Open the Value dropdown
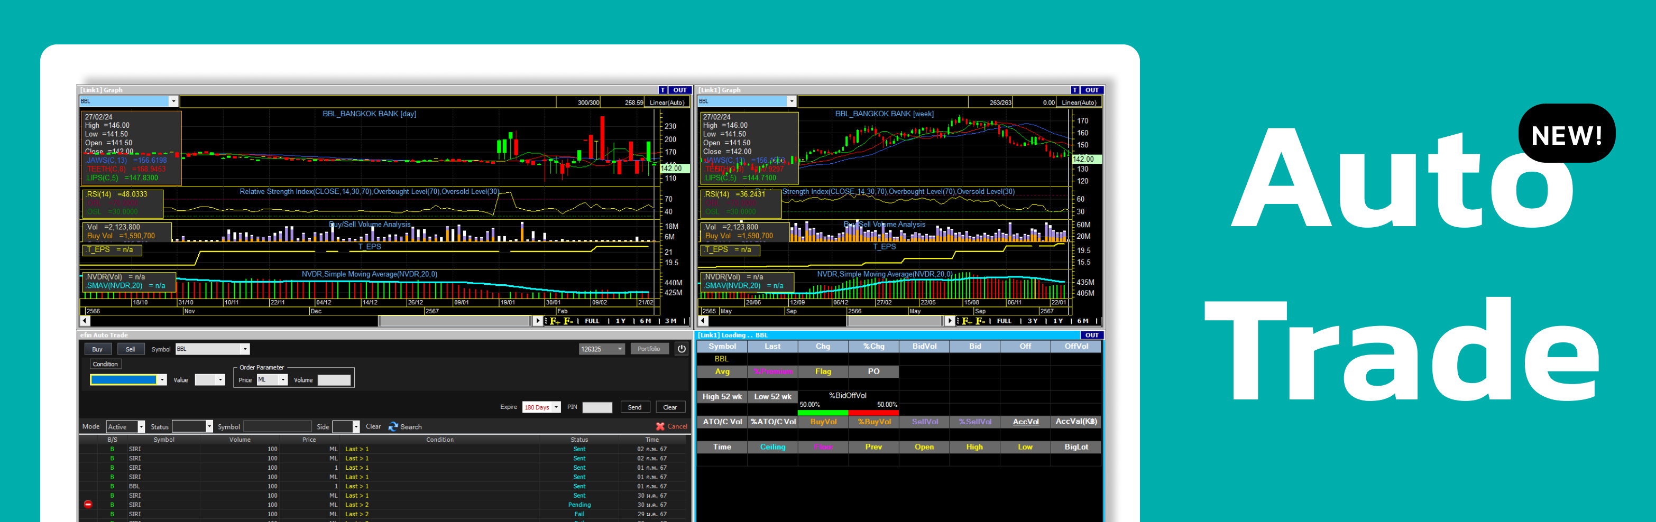Image resolution: width=1656 pixels, height=522 pixels. click(x=220, y=380)
